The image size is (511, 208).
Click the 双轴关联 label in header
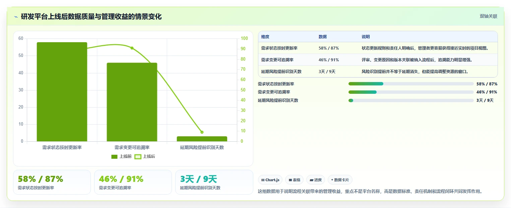pos(488,16)
